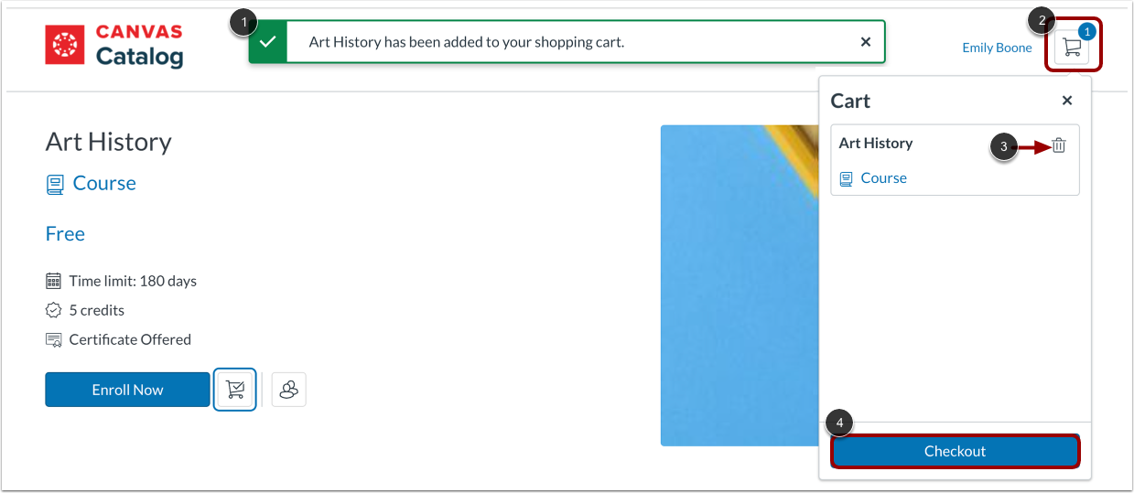
Task: Click the Enroll Now button
Action: point(127,390)
